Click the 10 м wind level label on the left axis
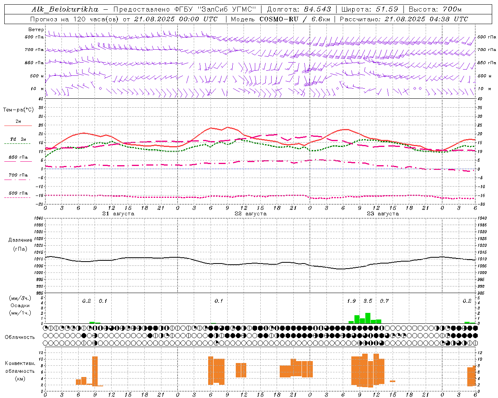 (37, 89)
